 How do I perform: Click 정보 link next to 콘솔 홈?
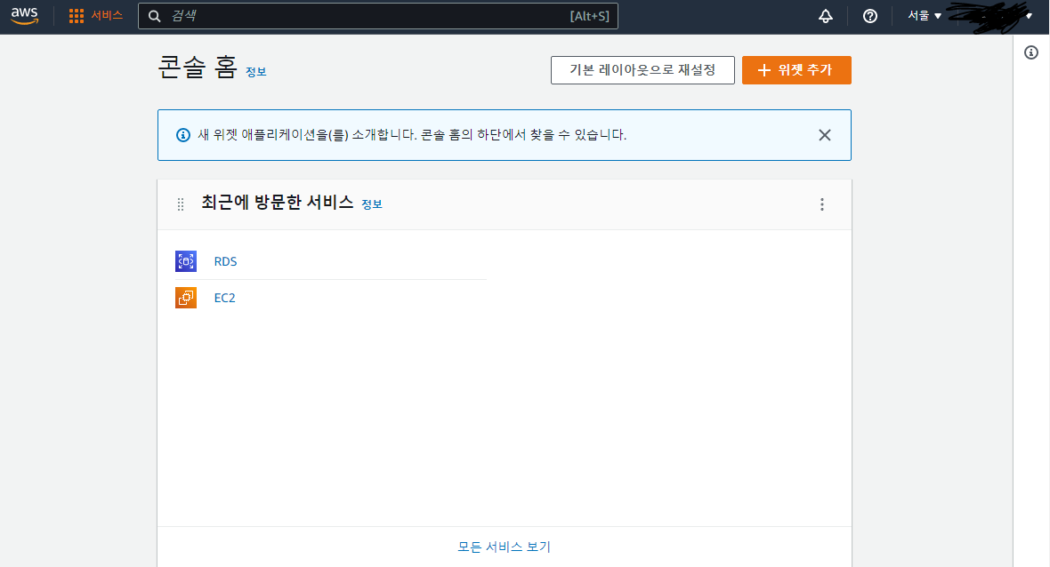coord(255,72)
